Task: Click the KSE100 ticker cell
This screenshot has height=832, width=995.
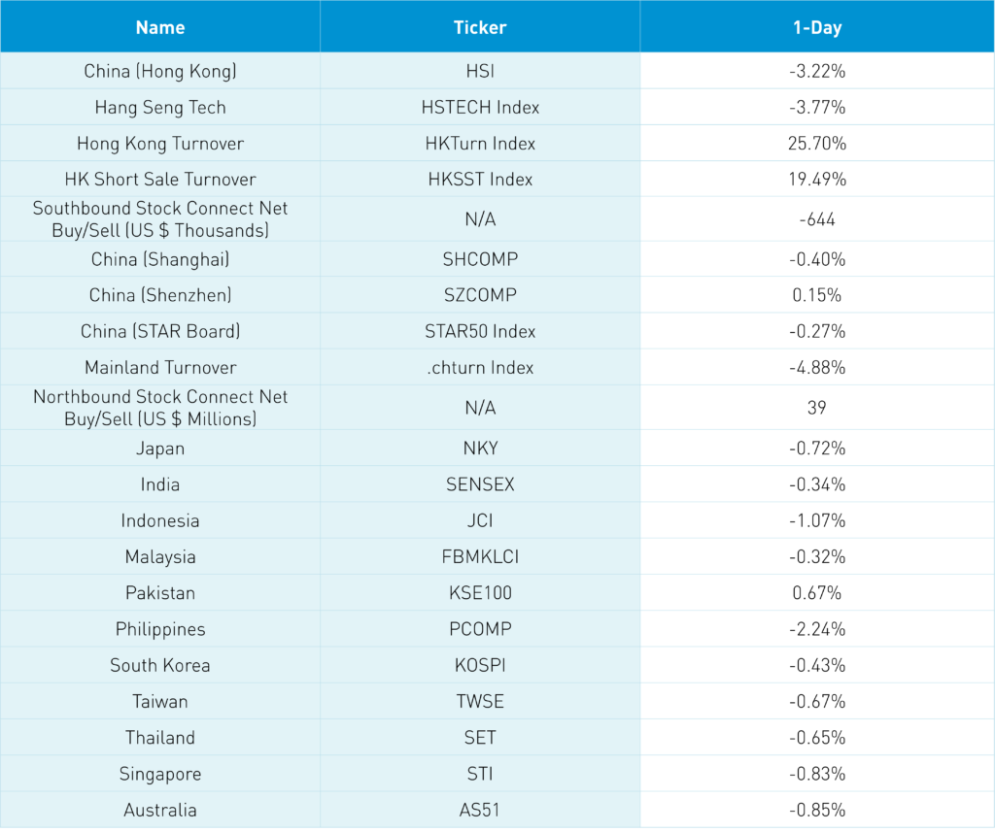Action: pyautogui.click(x=480, y=592)
